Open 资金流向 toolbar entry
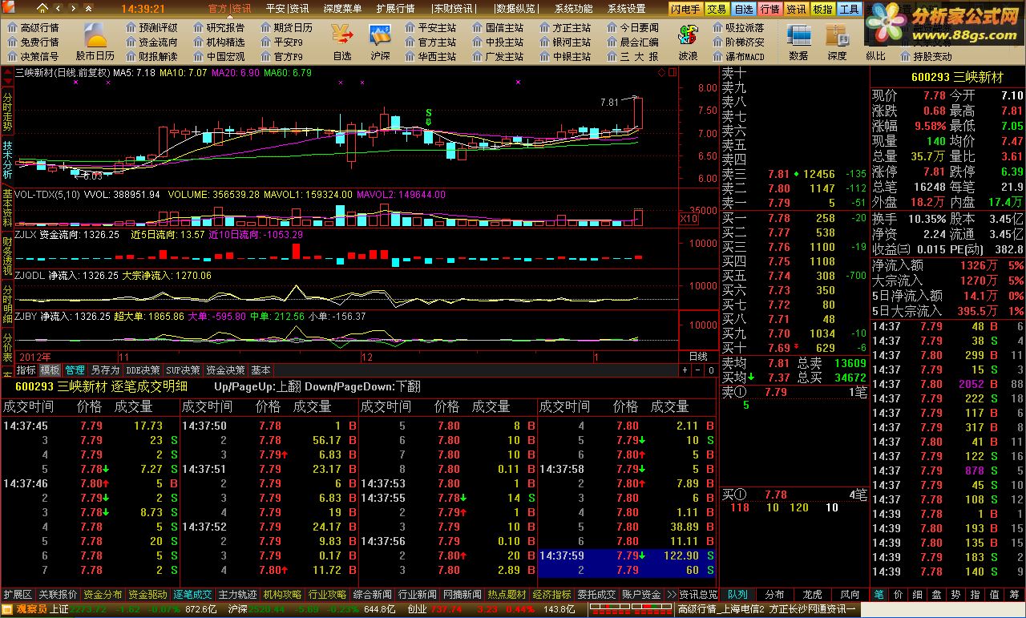 point(152,42)
